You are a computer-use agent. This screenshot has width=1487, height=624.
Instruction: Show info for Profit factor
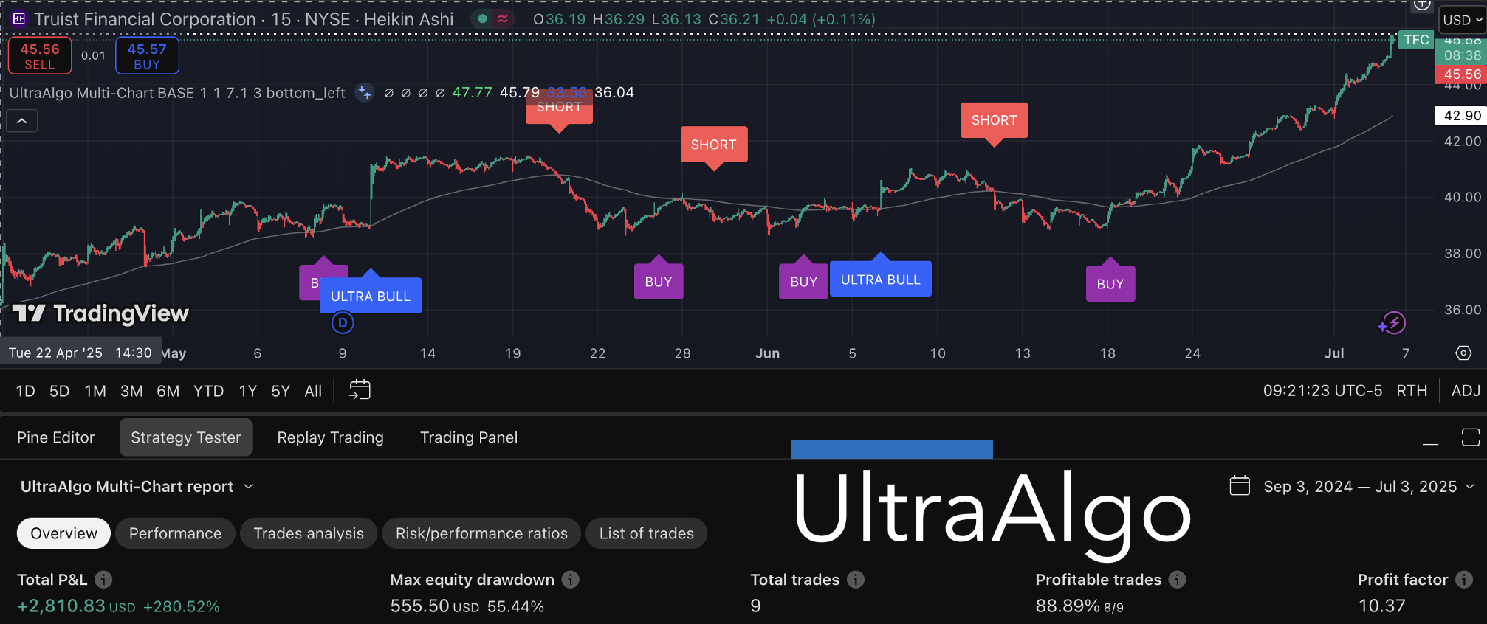coord(1463,580)
